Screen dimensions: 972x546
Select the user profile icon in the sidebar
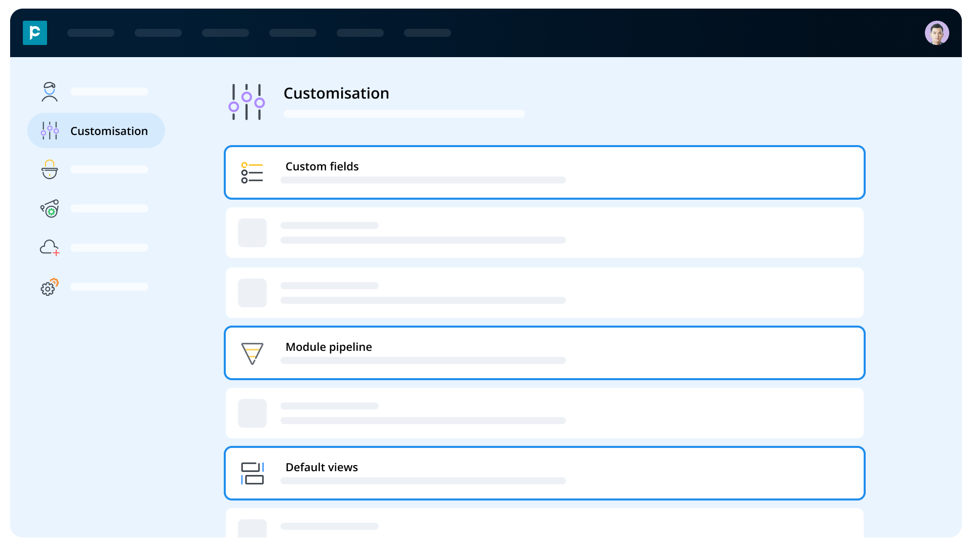pos(49,92)
